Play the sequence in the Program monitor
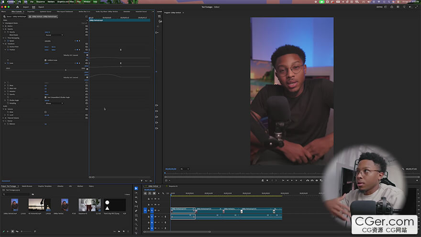Viewport: 421px width, 237px height. click(292, 181)
